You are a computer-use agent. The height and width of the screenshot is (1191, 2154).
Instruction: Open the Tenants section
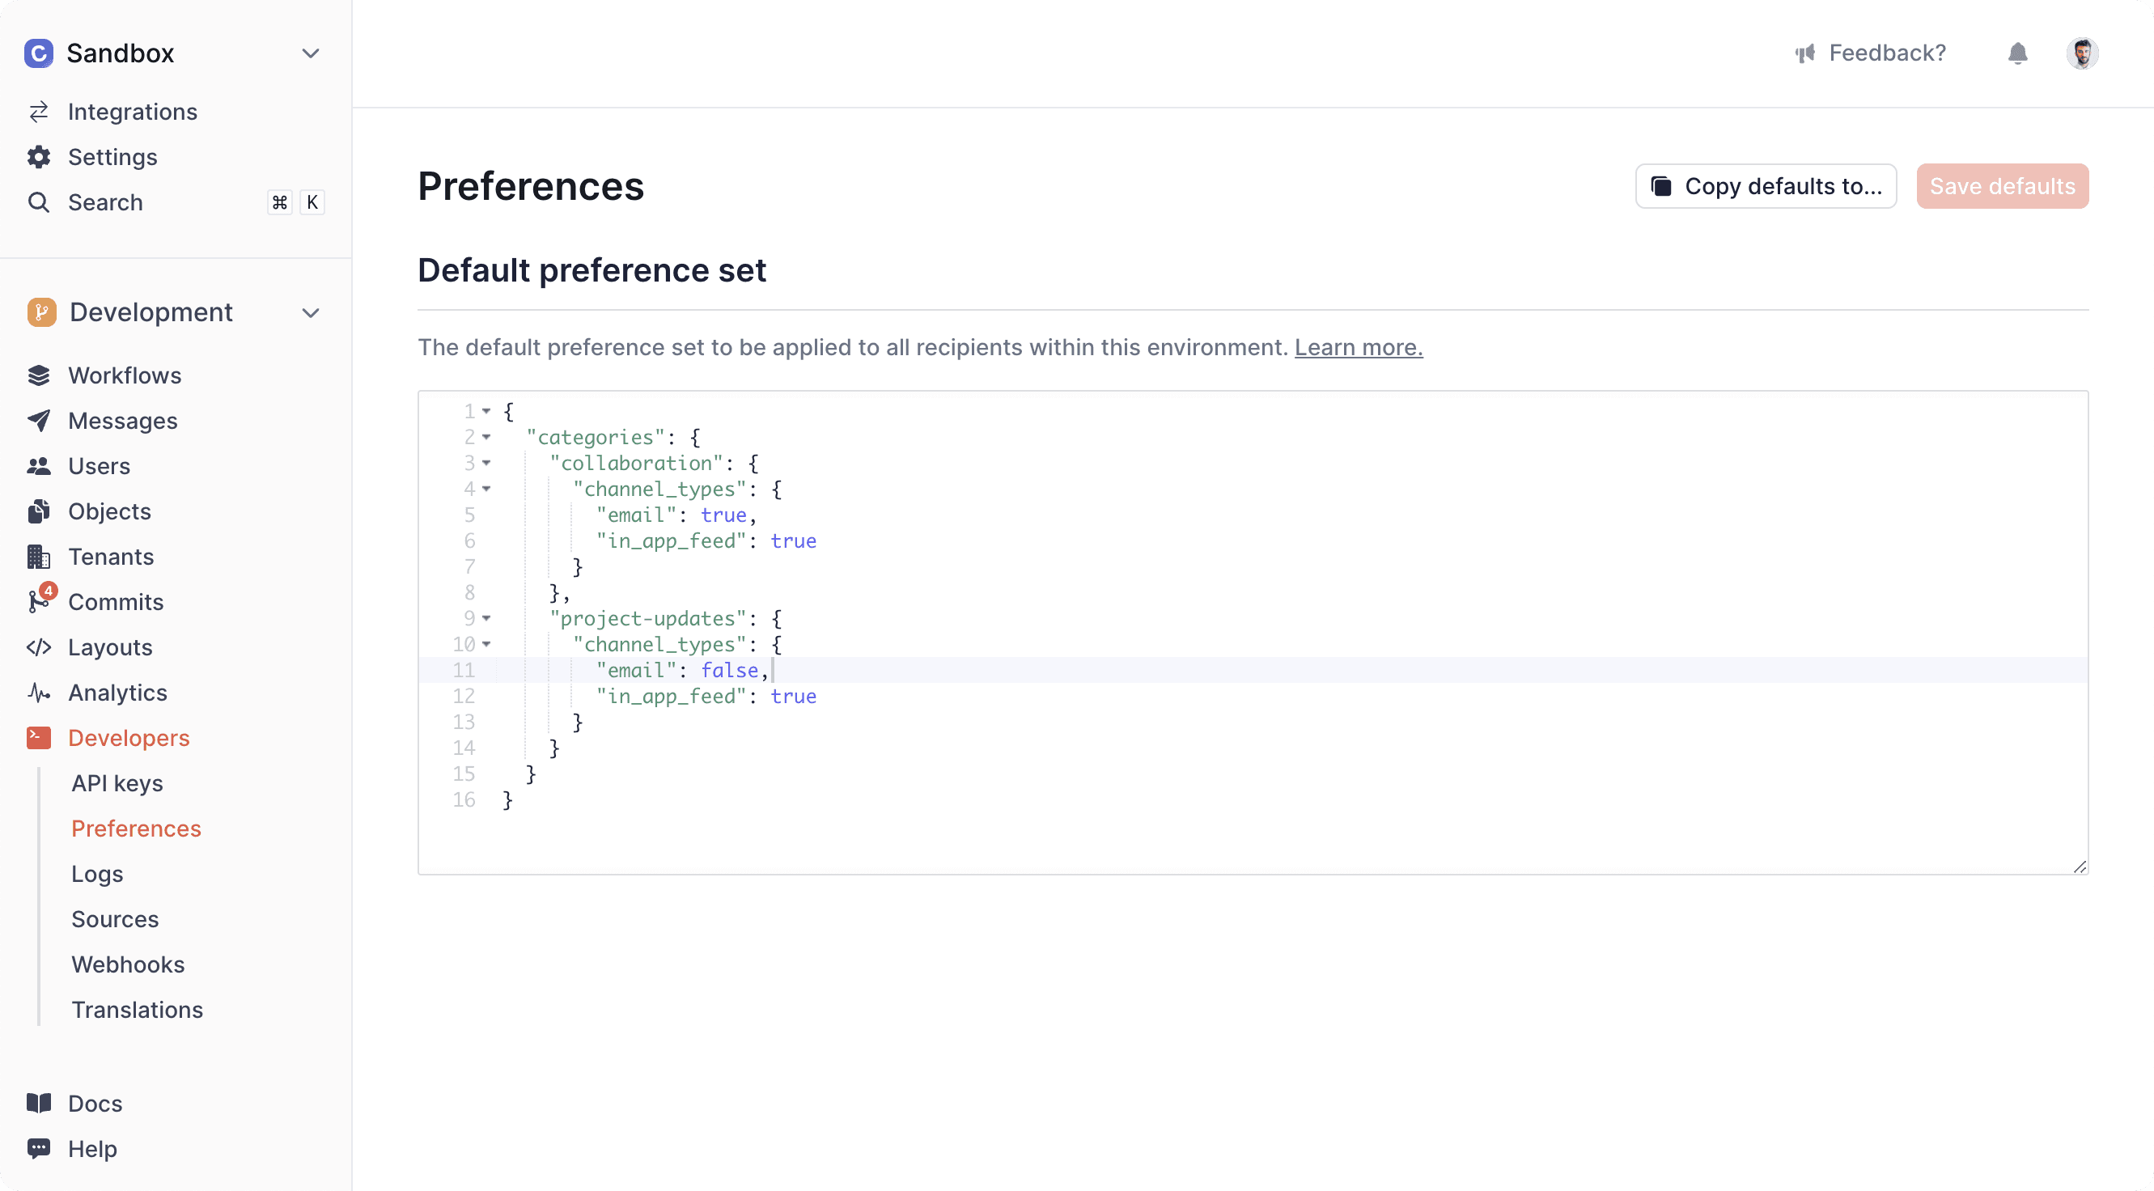[x=111, y=556]
